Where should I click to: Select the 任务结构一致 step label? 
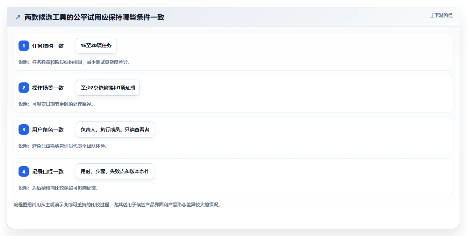tap(48, 46)
